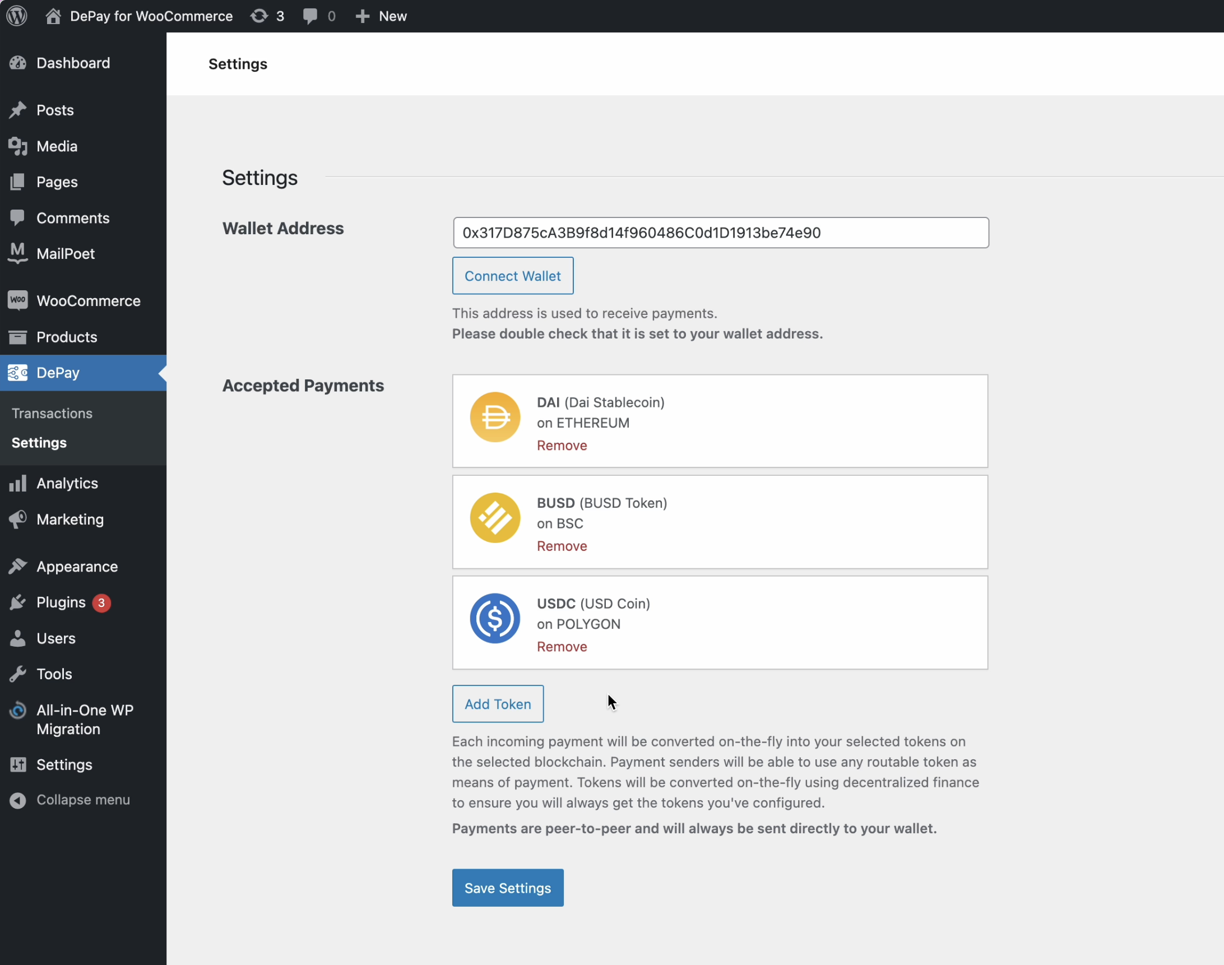
Task: Click the USDC coin icon
Action: pyautogui.click(x=494, y=618)
